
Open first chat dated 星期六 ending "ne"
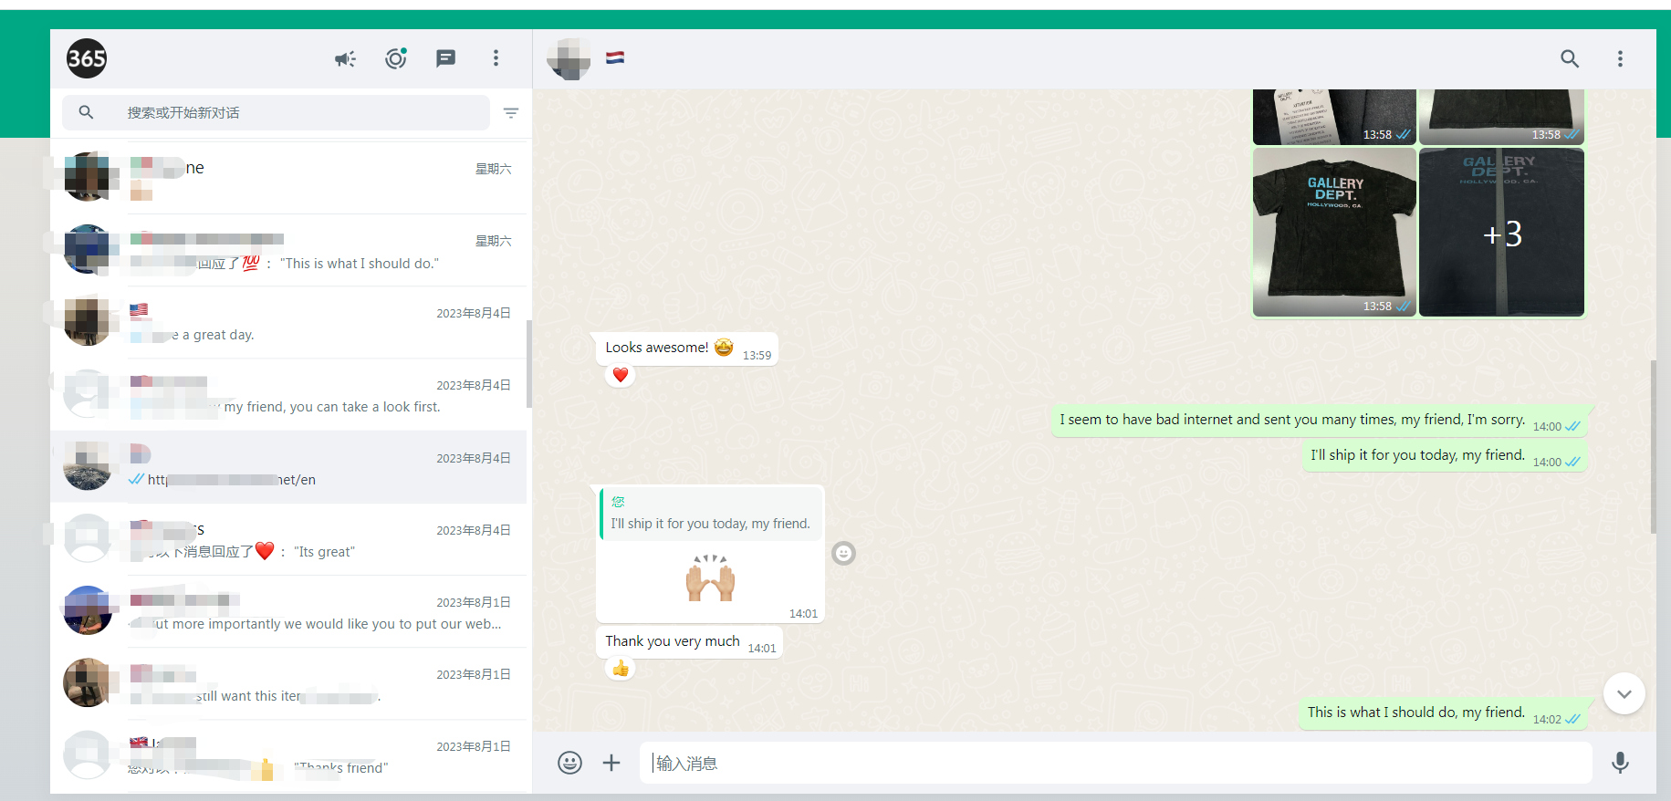tap(288, 178)
